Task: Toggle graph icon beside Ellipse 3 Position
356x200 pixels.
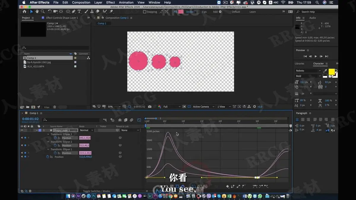Action: click(x=59, y=138)
